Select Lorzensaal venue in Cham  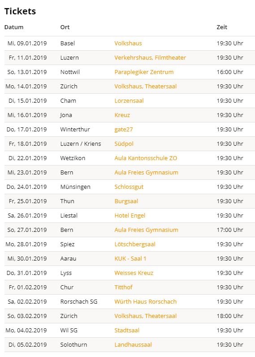click(x=129, y=100)
